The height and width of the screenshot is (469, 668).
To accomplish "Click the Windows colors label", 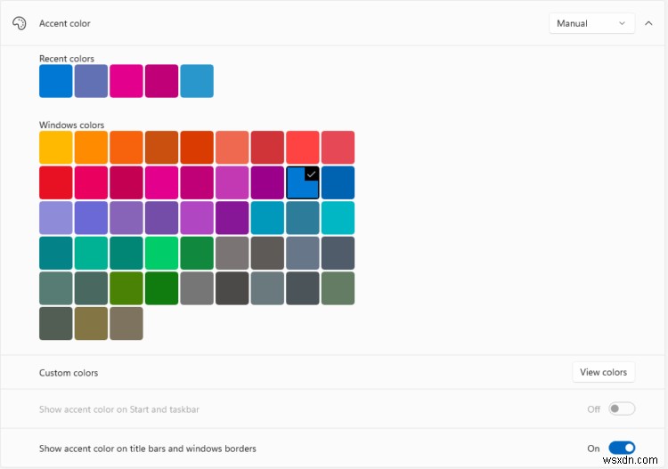I will coord(71,125).
